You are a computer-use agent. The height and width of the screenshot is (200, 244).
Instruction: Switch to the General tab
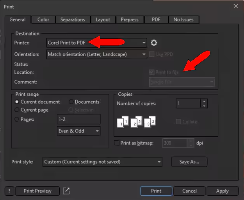pos(18,20)
